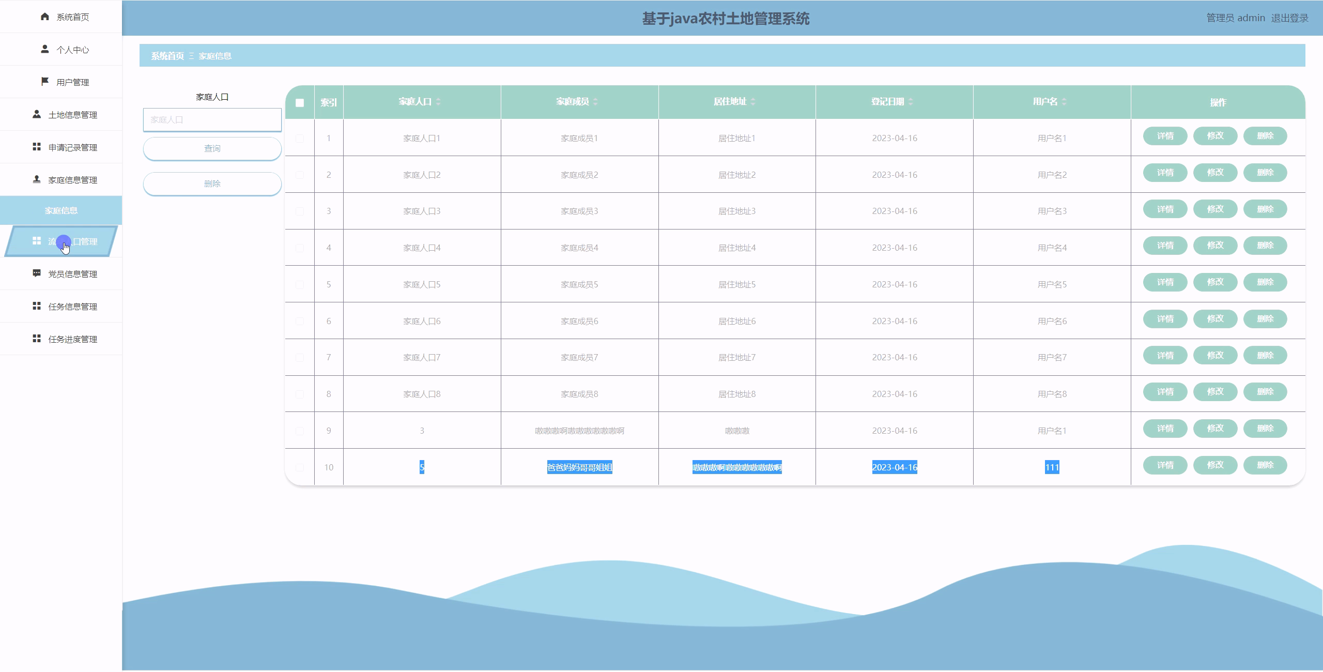Check the checkbox for row 家庭人口1

tap(300, 138)
